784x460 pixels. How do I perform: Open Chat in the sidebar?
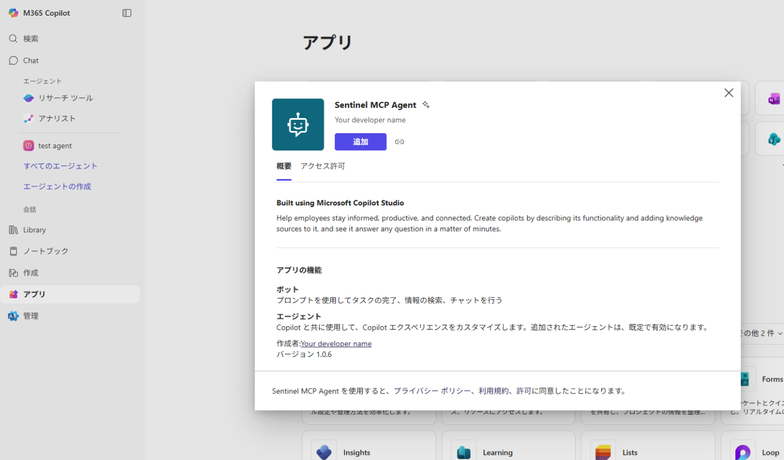(x=70, y=60)
